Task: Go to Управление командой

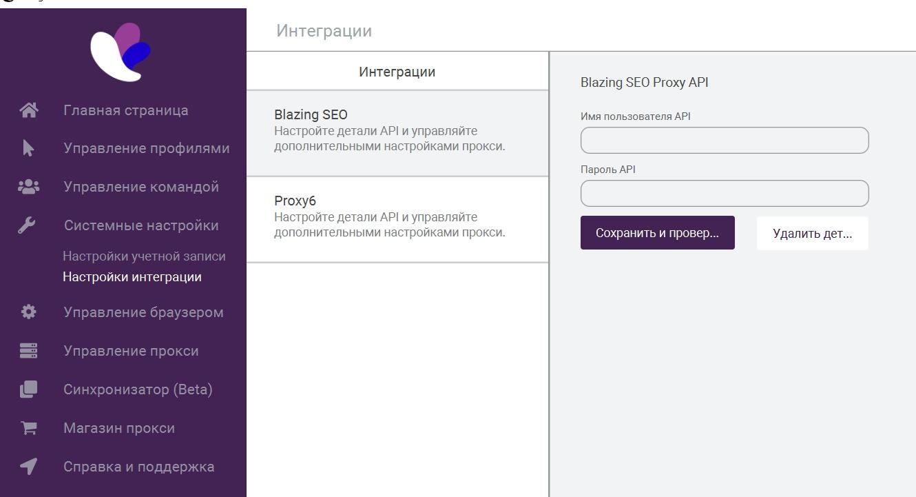Action: click(x=141, y=187)
